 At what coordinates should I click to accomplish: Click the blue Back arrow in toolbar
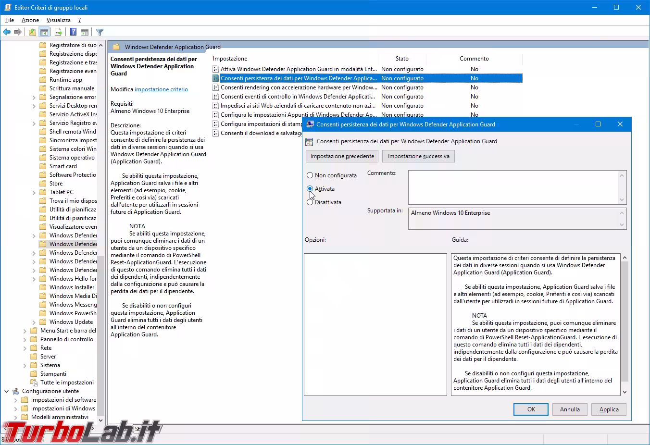click(7, 32)
